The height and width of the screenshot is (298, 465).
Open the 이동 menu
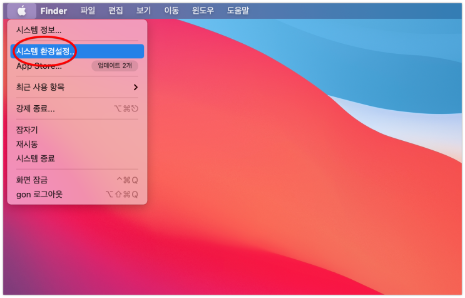pyautogui.click(x=171, y=11)
